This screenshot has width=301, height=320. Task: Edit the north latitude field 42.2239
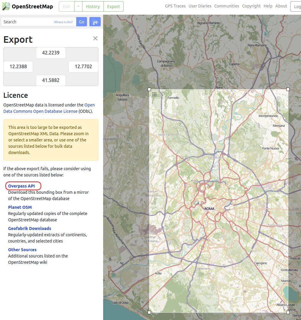51,53
